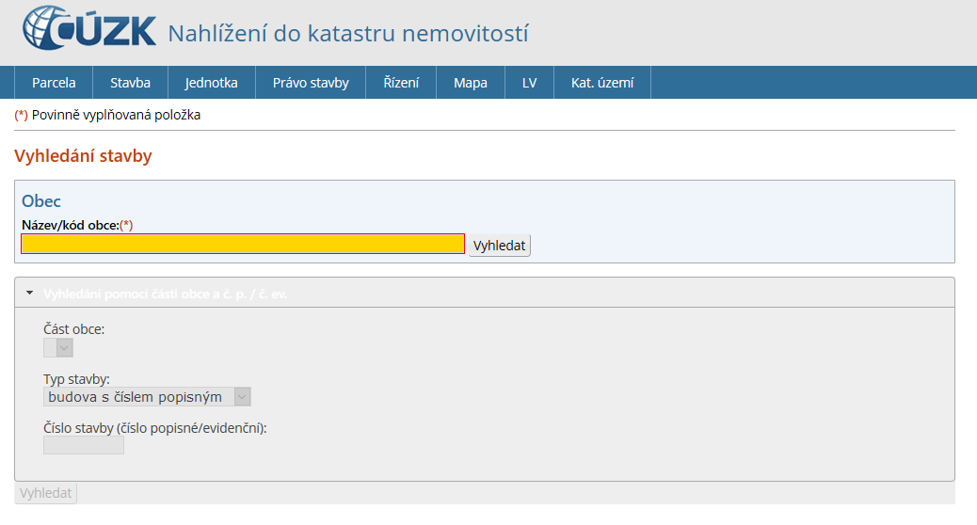
Task: Go to the Jednotka section
Action: tap(211, 83)
